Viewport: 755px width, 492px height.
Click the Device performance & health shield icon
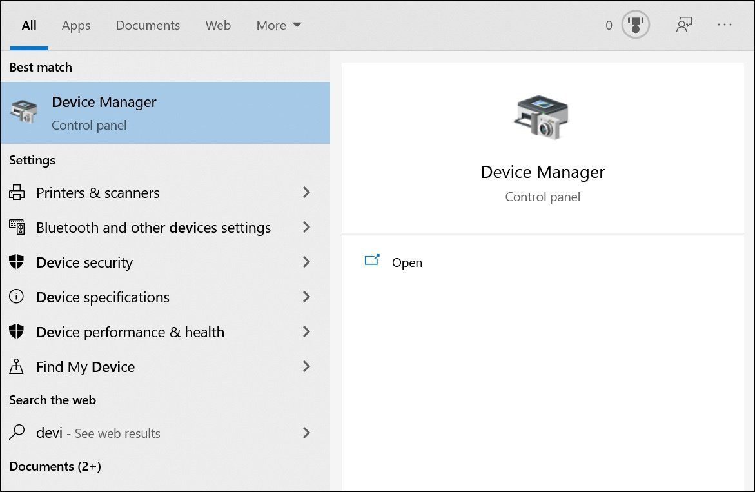pyautogui.click(x=16, y=331)
